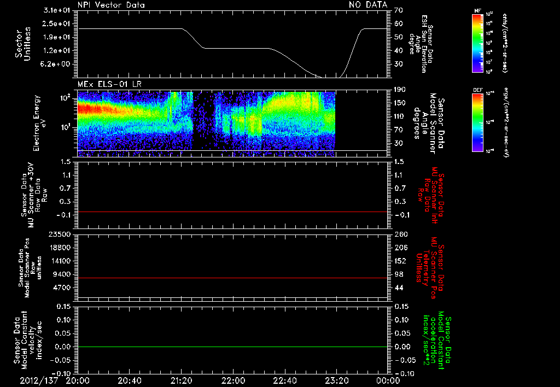Screen dimensions: 560x387
Task: Click the 'NPI Vector Data' panel title
Action: (x=111, y=5)
